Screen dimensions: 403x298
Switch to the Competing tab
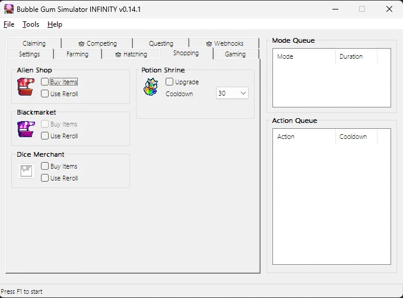pyautogui.click(x=98, y=43)
